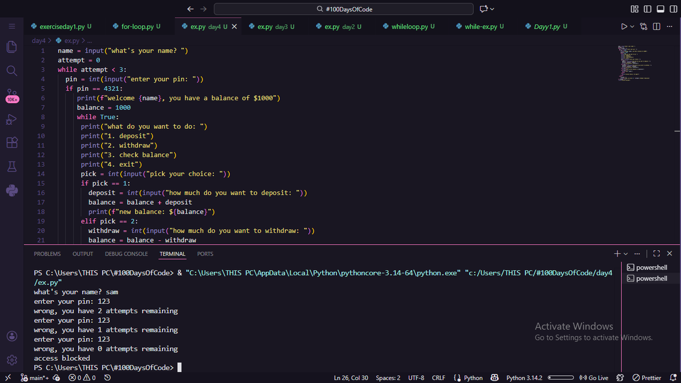Click the Copilot status icon in status bar

point(494,378)
